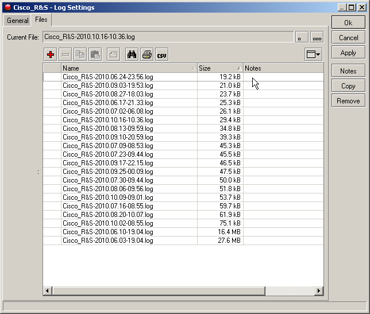Select Cisco_R&S-2010.10.16-10.36.log in the list
The height and width of the screenshot is (314, 370).
coord(183,120)
